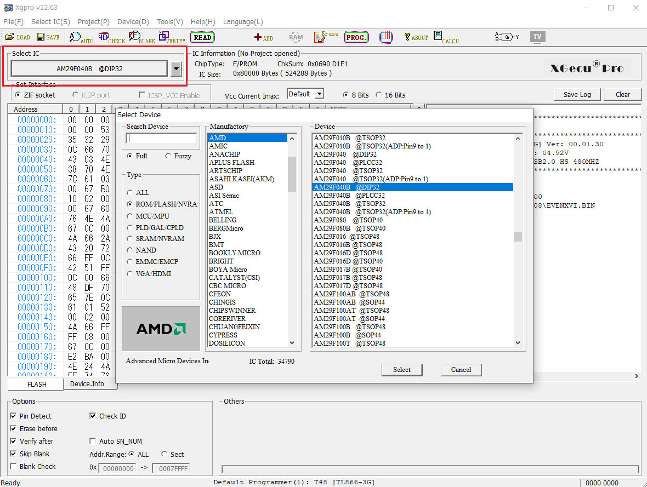The image size is (647, 487).
Task: Toggle Skip Blank checkbox
Action: tap(13, 454)
